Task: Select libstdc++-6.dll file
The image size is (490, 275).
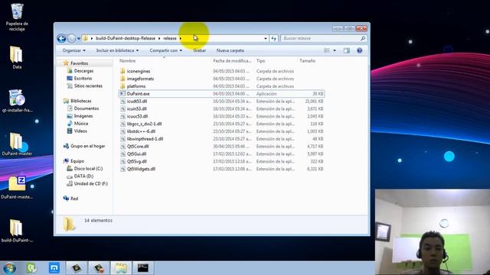Action: (x=141, y=131)
